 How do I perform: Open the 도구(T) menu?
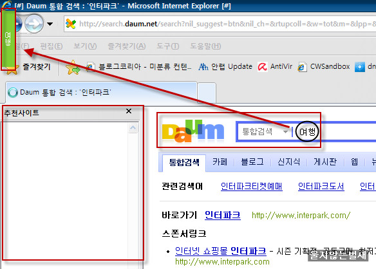pyautogui.click(x=167, y=46)
